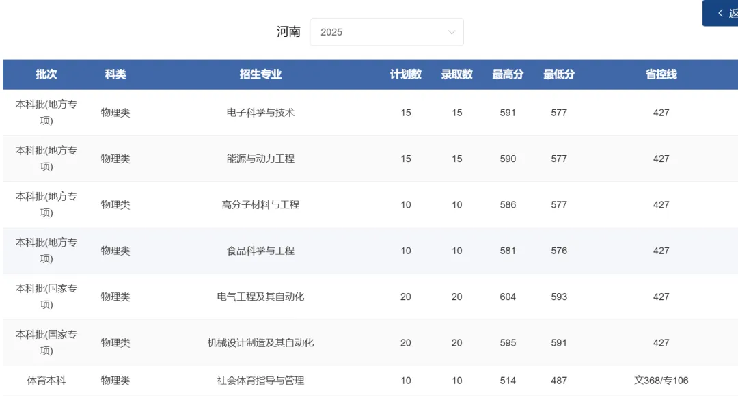Viewport: 738px width, 399px height.
Task: Click the 科类 column header
Action: tap(115, 74)
